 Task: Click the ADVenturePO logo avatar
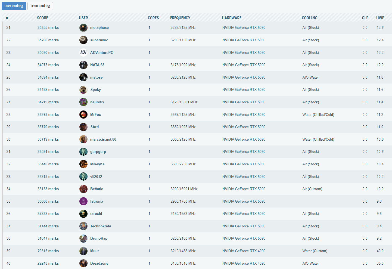(83, 52)
